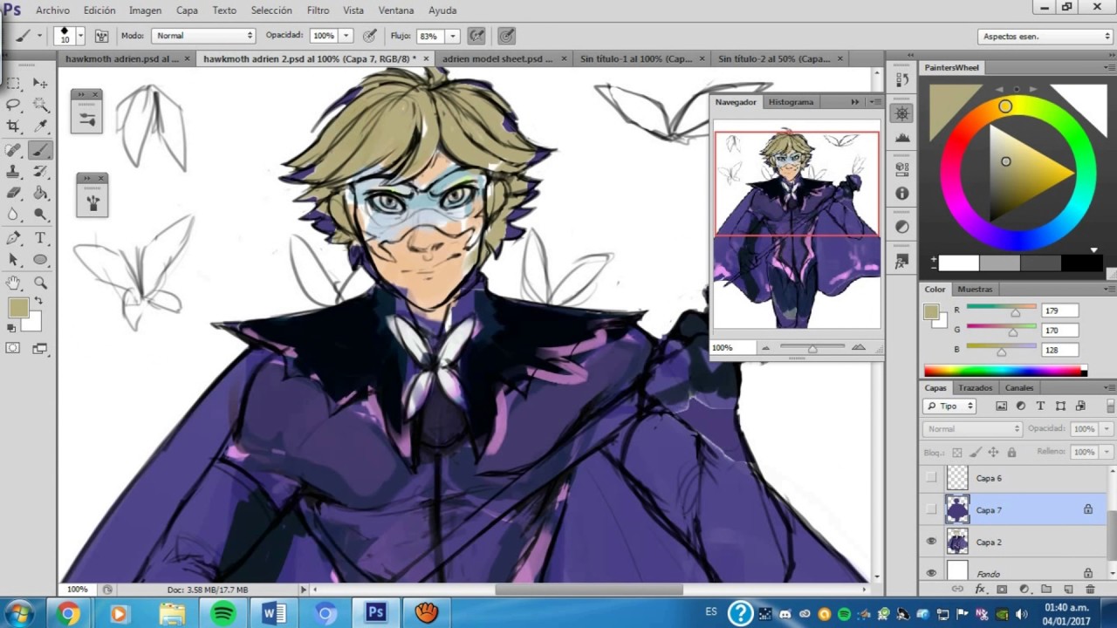1117x628 pixels.
Task: Delete layer with trash icon
Action: click(1090, 590)
